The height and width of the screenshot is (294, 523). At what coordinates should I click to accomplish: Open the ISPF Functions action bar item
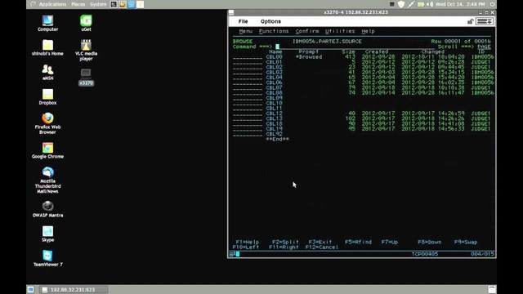pyautogui.click(x=274, y=31)
